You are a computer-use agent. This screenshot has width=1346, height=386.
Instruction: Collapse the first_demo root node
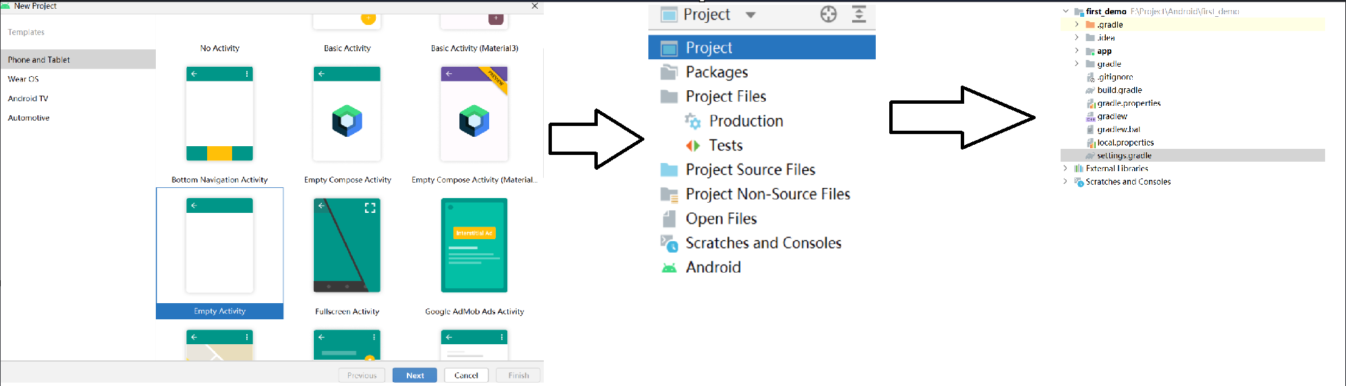tap(1065, 11)
